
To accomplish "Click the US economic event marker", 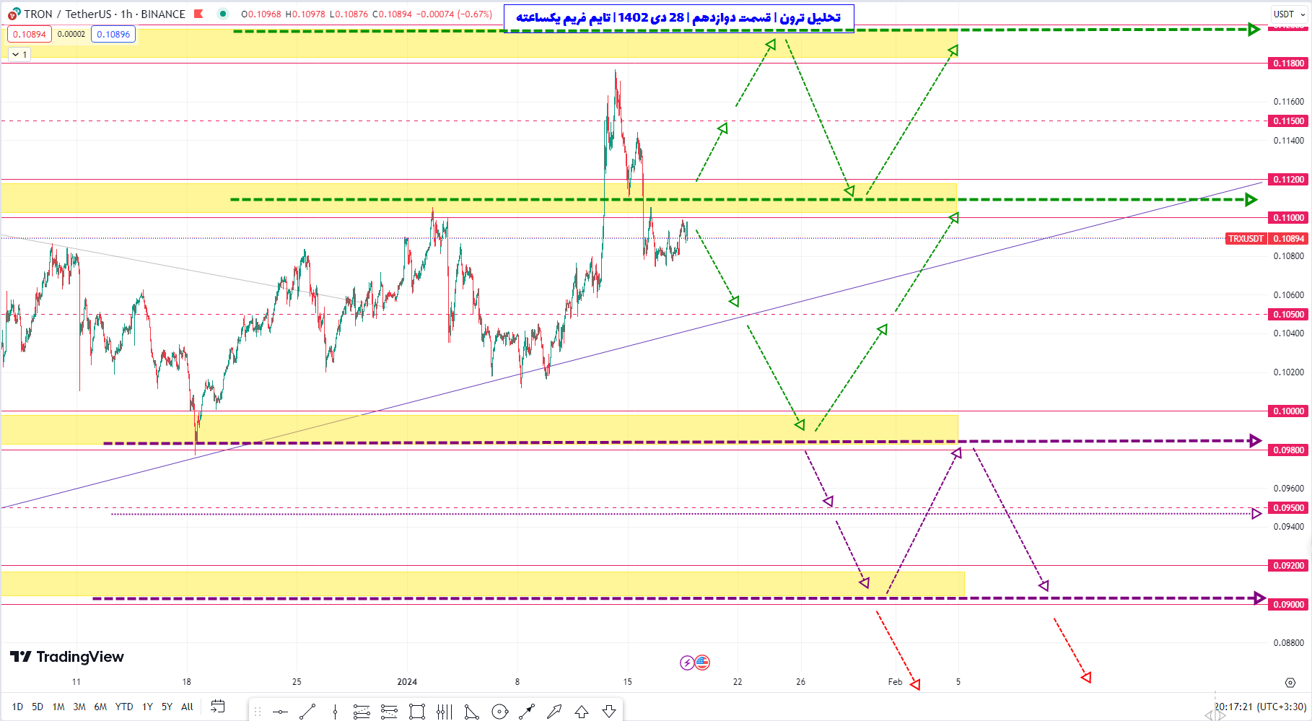I will pos(702,663).
